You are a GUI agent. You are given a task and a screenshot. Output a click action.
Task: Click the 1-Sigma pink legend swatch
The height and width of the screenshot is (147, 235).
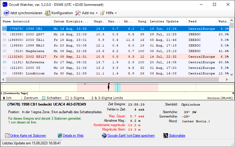[x=67, y=98]
